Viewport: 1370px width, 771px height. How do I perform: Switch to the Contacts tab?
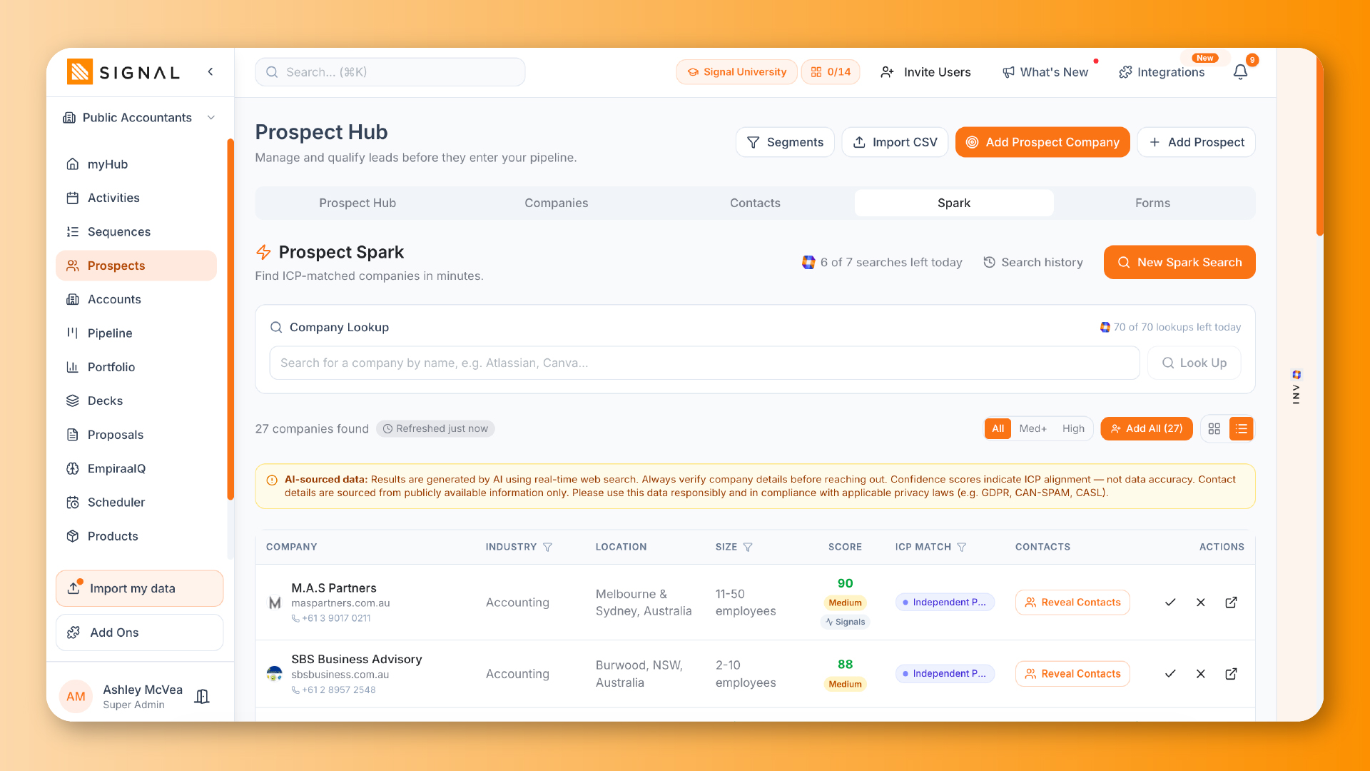755,203
